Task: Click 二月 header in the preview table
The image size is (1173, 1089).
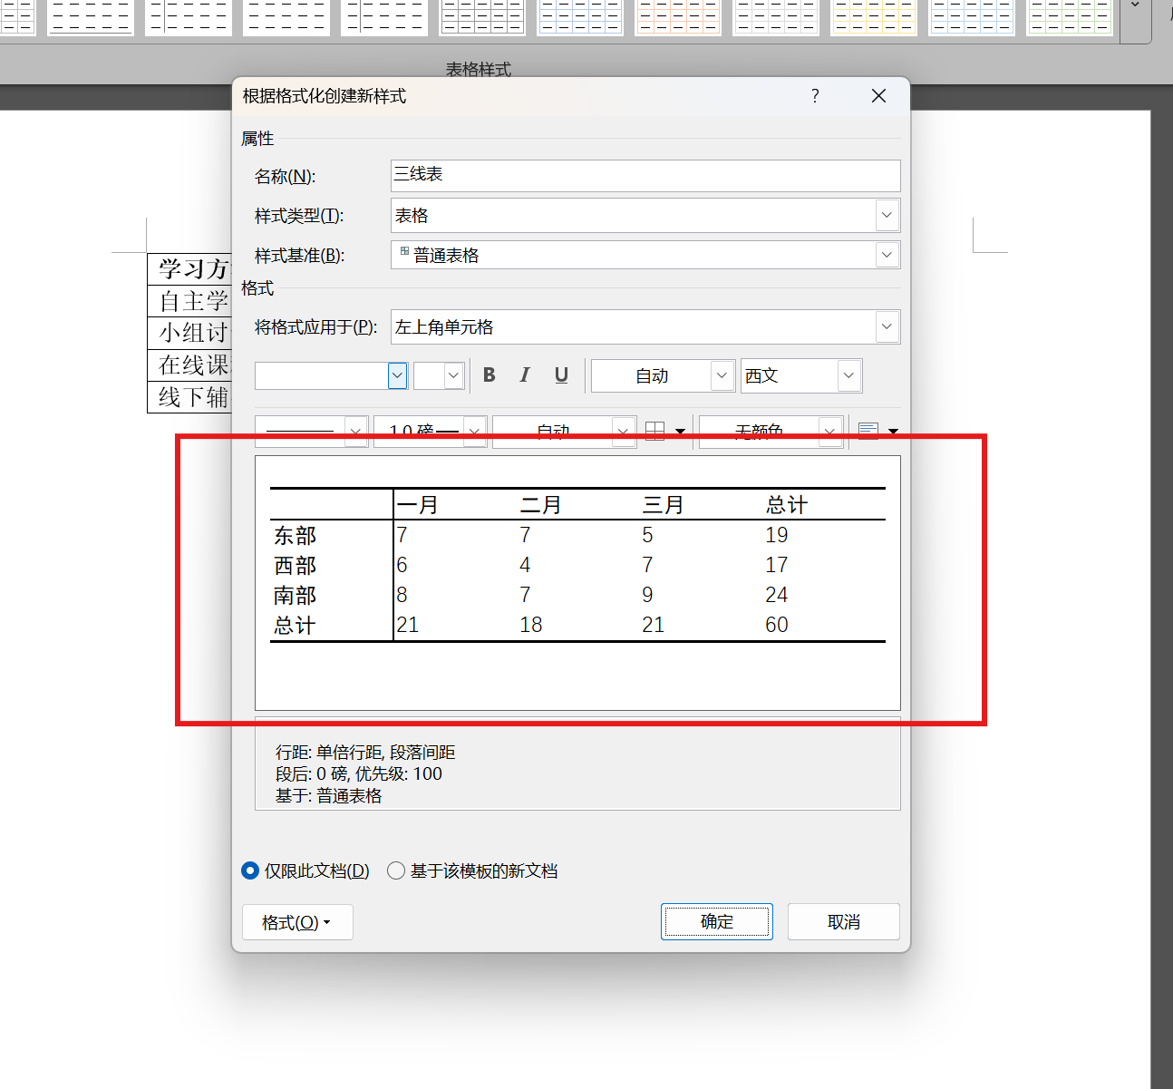Action: coord(541,505)
